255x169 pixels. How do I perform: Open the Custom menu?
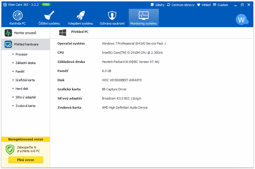click(221, 5)
